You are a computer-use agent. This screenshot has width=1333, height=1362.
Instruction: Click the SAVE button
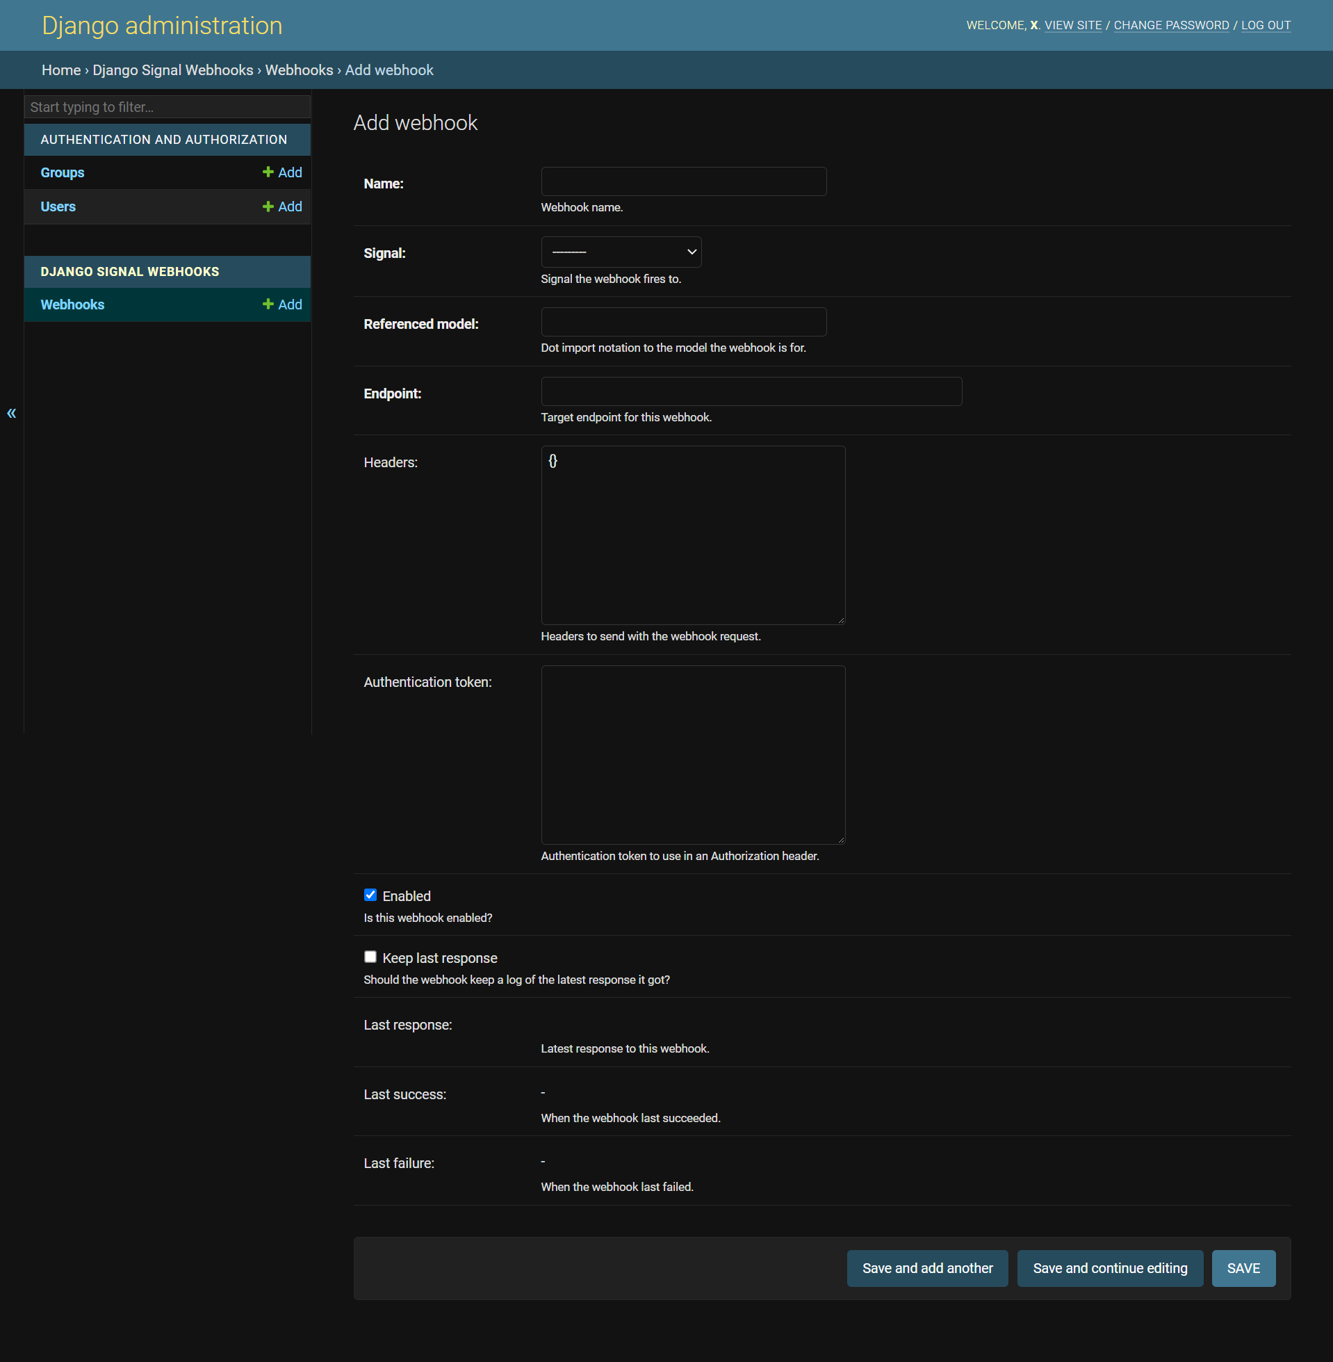[1243, 1268]
